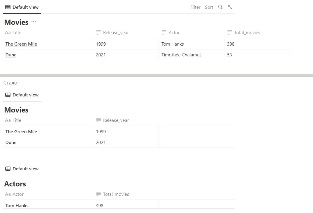313x213 pixels.
Task: Select the topmost Default view tab
Action: tap(22, 7)
